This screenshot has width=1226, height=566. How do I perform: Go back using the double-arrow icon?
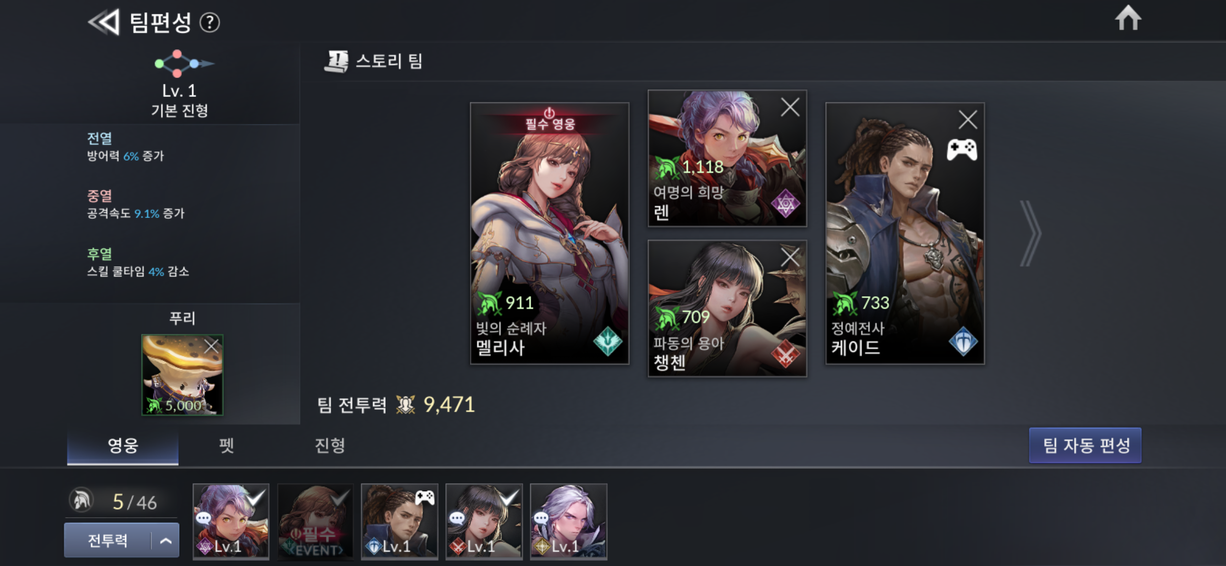coord(104,22)
